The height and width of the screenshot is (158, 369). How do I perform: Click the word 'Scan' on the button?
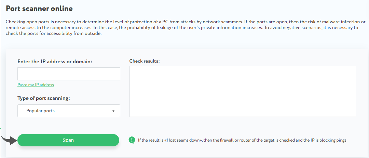68,140
